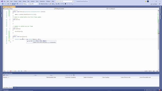The height and width of the screenshot is (91, 162).
Task: Click the Attach to Unity button
Action: click(43, 4)
